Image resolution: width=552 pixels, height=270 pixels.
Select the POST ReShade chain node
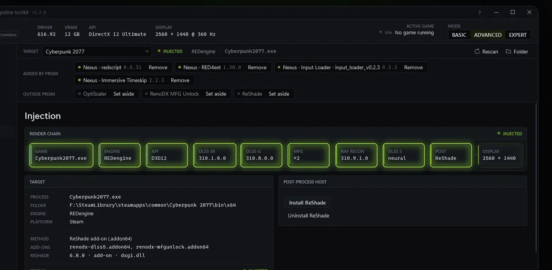(x=451, y=155)
